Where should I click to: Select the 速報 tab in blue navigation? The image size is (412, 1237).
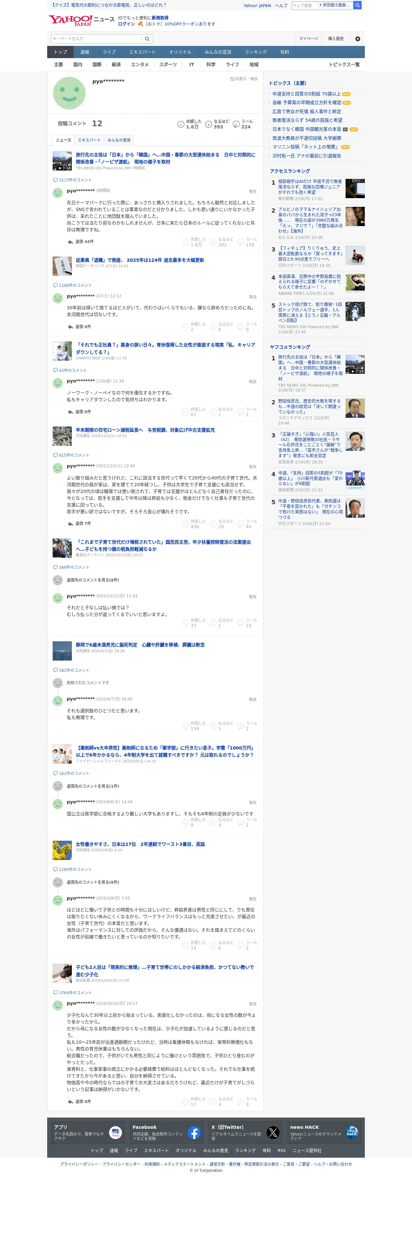tap(85, 52)
